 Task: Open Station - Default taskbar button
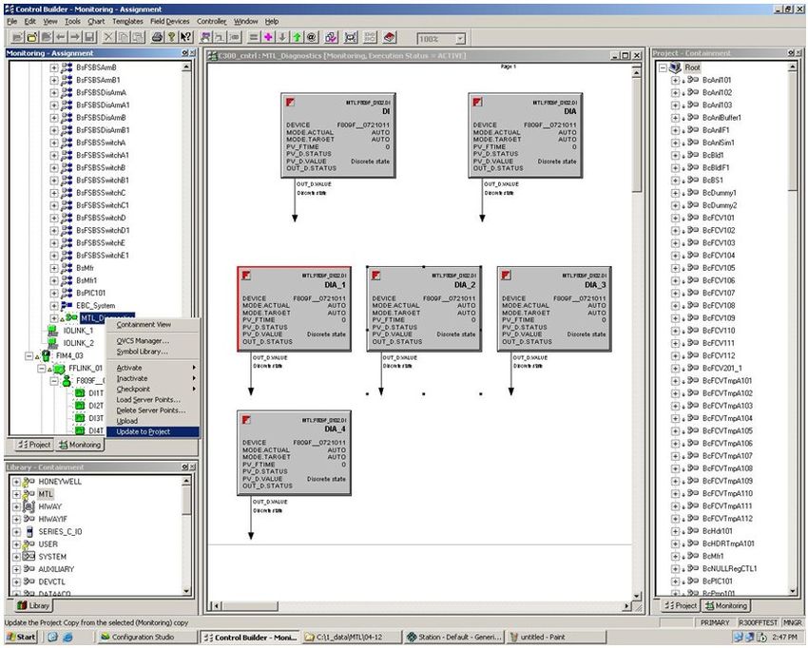454,638
